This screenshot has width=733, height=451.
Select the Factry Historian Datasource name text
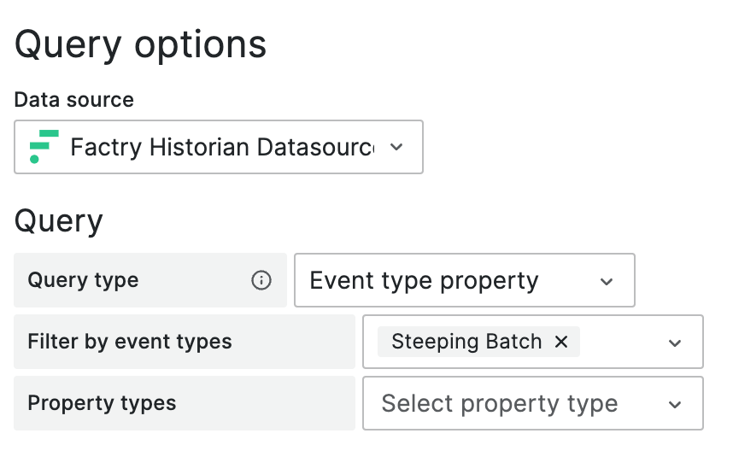tap(222, 147)
